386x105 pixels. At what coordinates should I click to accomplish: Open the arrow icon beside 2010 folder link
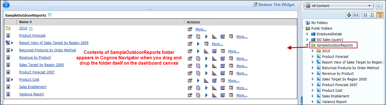point(31,29)
